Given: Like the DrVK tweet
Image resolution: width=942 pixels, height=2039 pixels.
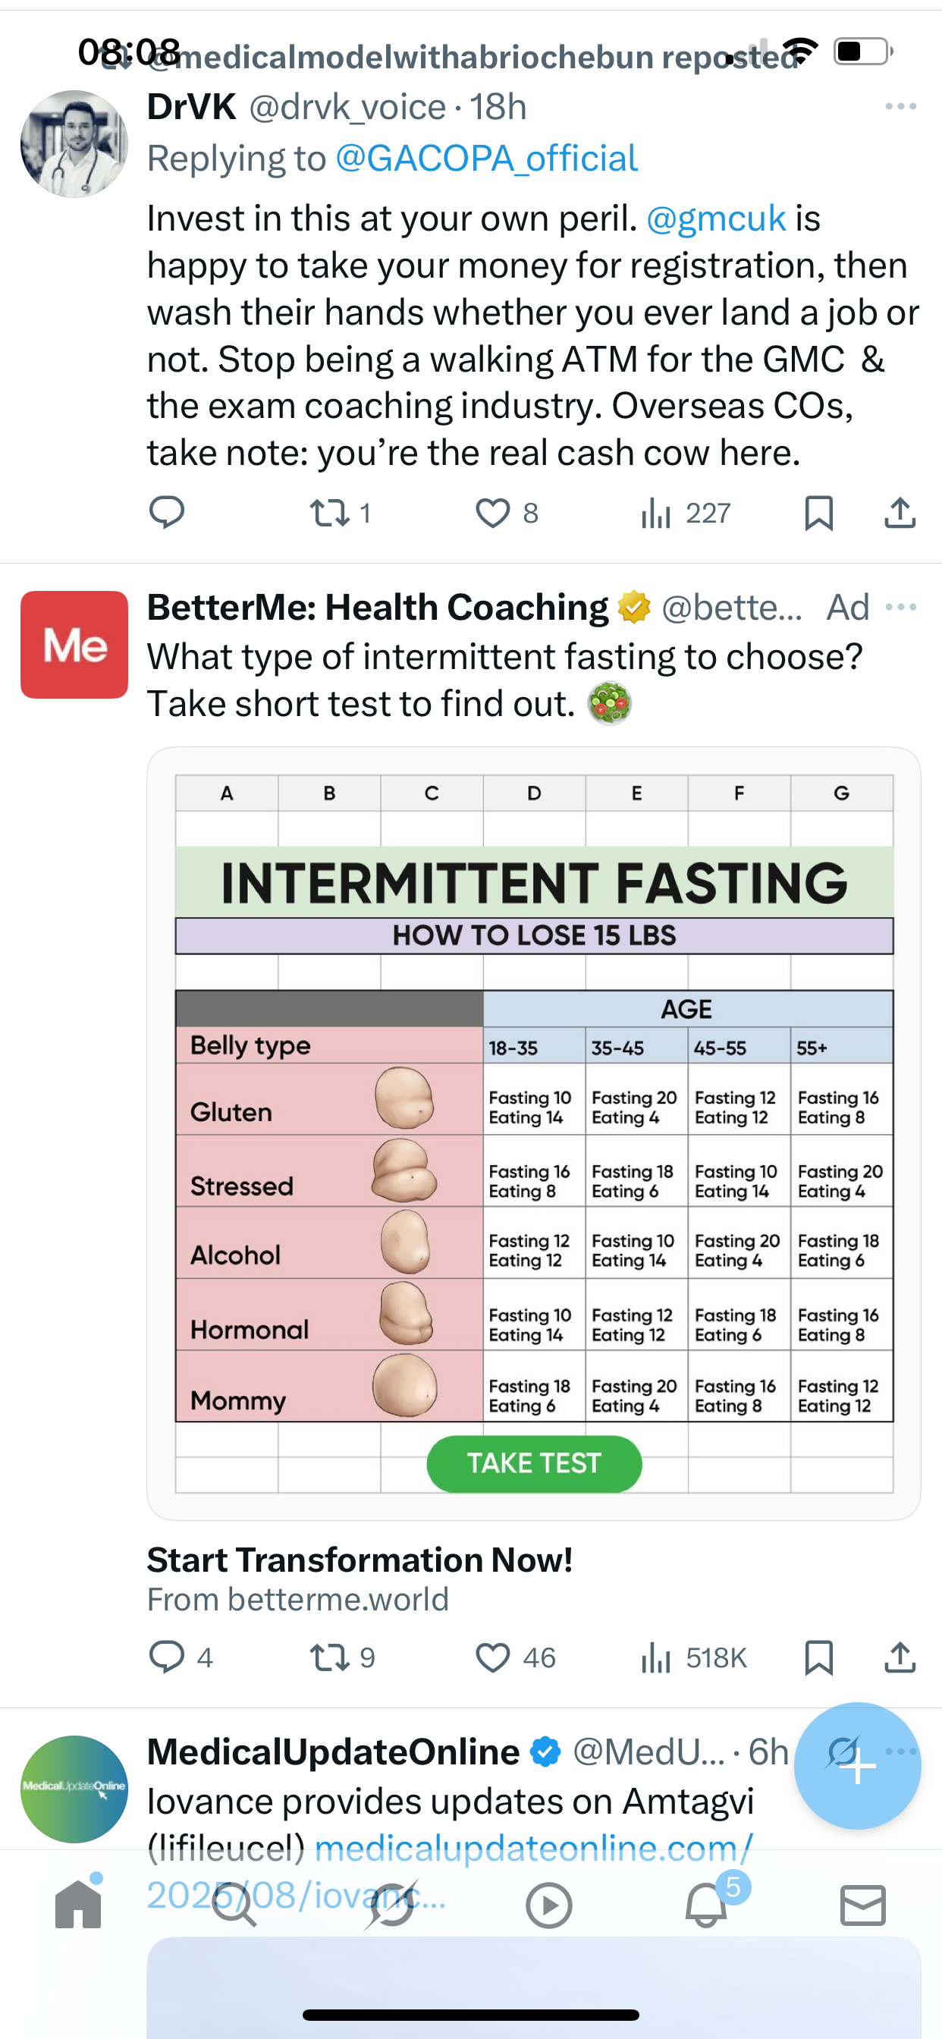Looking at the screenshot, I should pyautogui.click(x=492, y=513).
